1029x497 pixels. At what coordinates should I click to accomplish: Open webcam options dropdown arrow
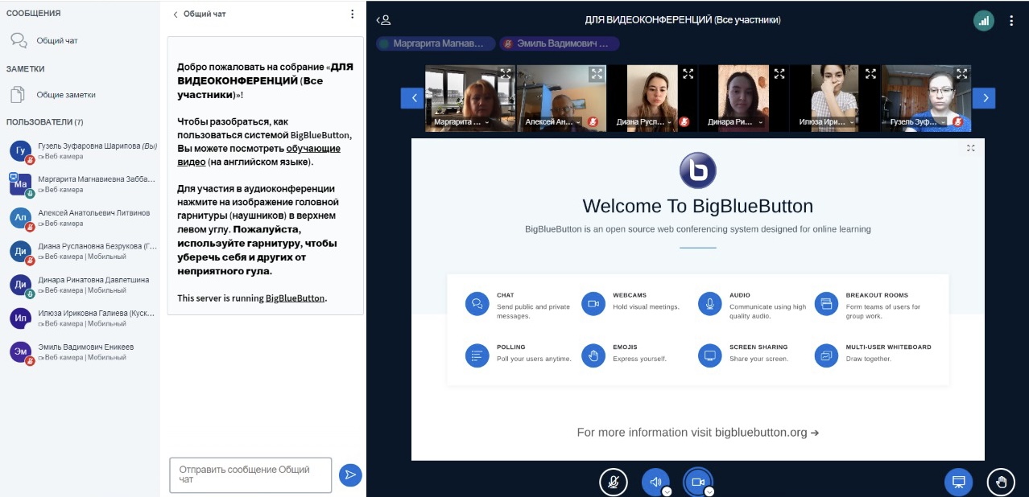[709, 491]
